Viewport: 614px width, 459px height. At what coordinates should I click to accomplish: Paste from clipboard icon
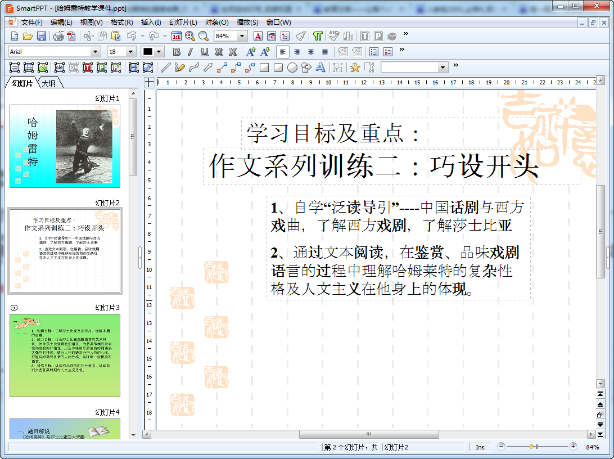click(x=115, y=37)
